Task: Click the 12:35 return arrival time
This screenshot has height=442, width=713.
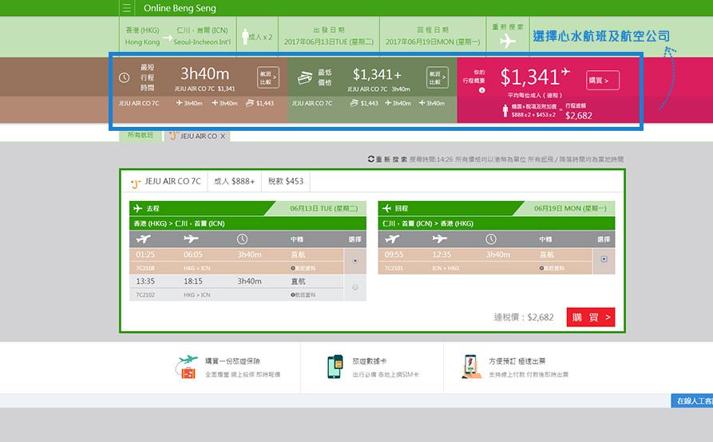Action: 442,255
